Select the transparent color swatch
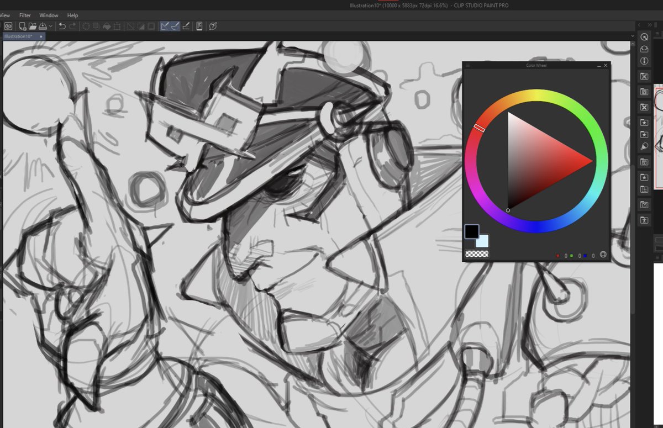This screenshot has height=428, width=663. coord(477,254)
